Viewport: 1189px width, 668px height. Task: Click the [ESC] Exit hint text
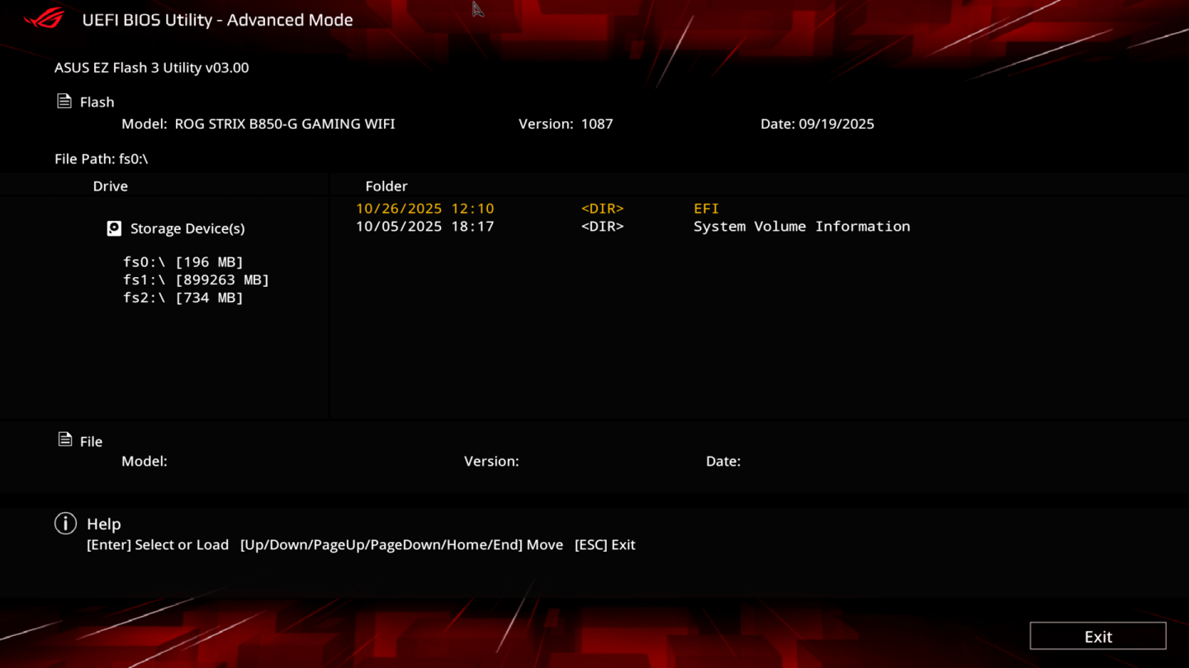tap(605, 544)
